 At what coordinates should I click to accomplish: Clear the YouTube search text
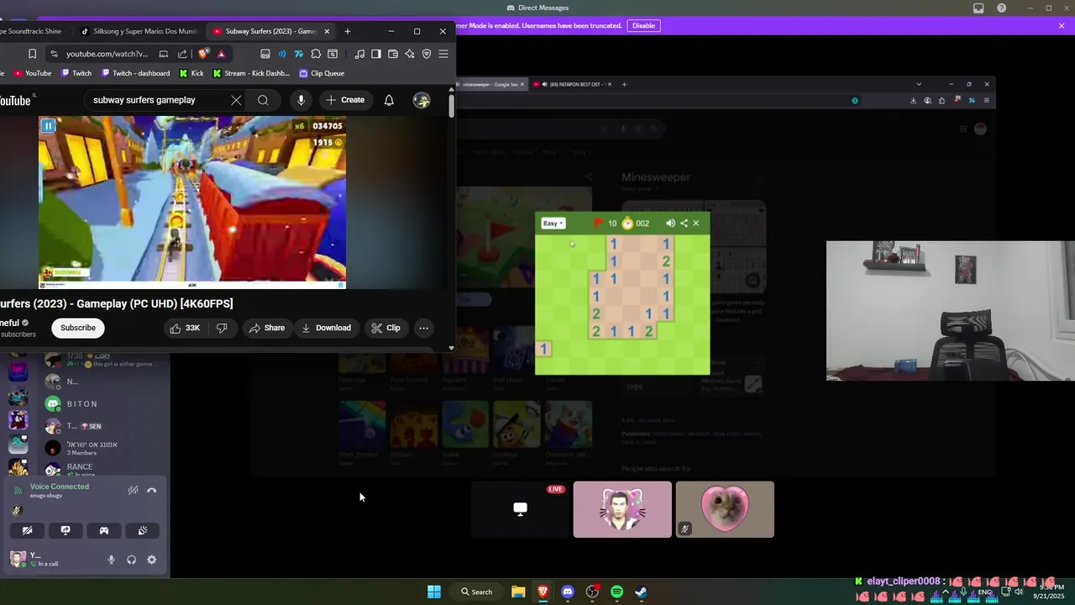click(x=236, y=100)
